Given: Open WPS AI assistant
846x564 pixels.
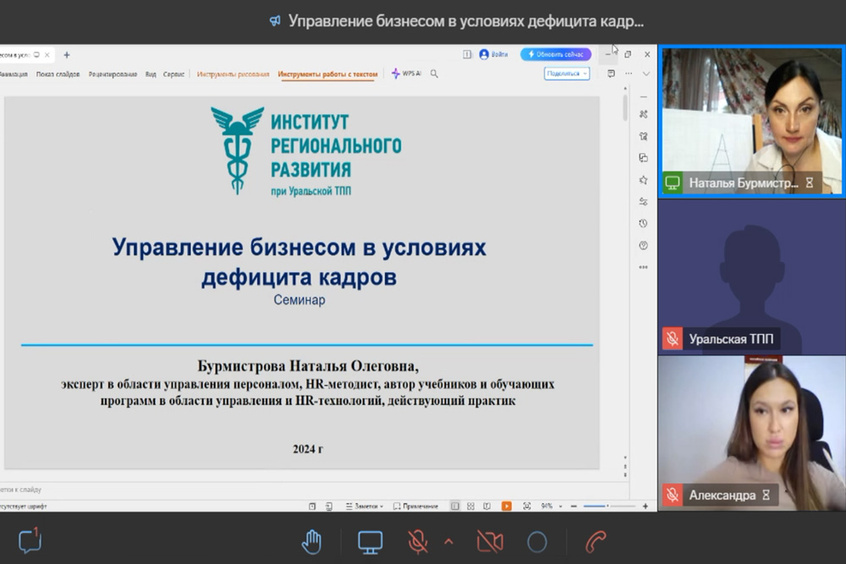Looking at the screenshot, I should pos(406,74).
